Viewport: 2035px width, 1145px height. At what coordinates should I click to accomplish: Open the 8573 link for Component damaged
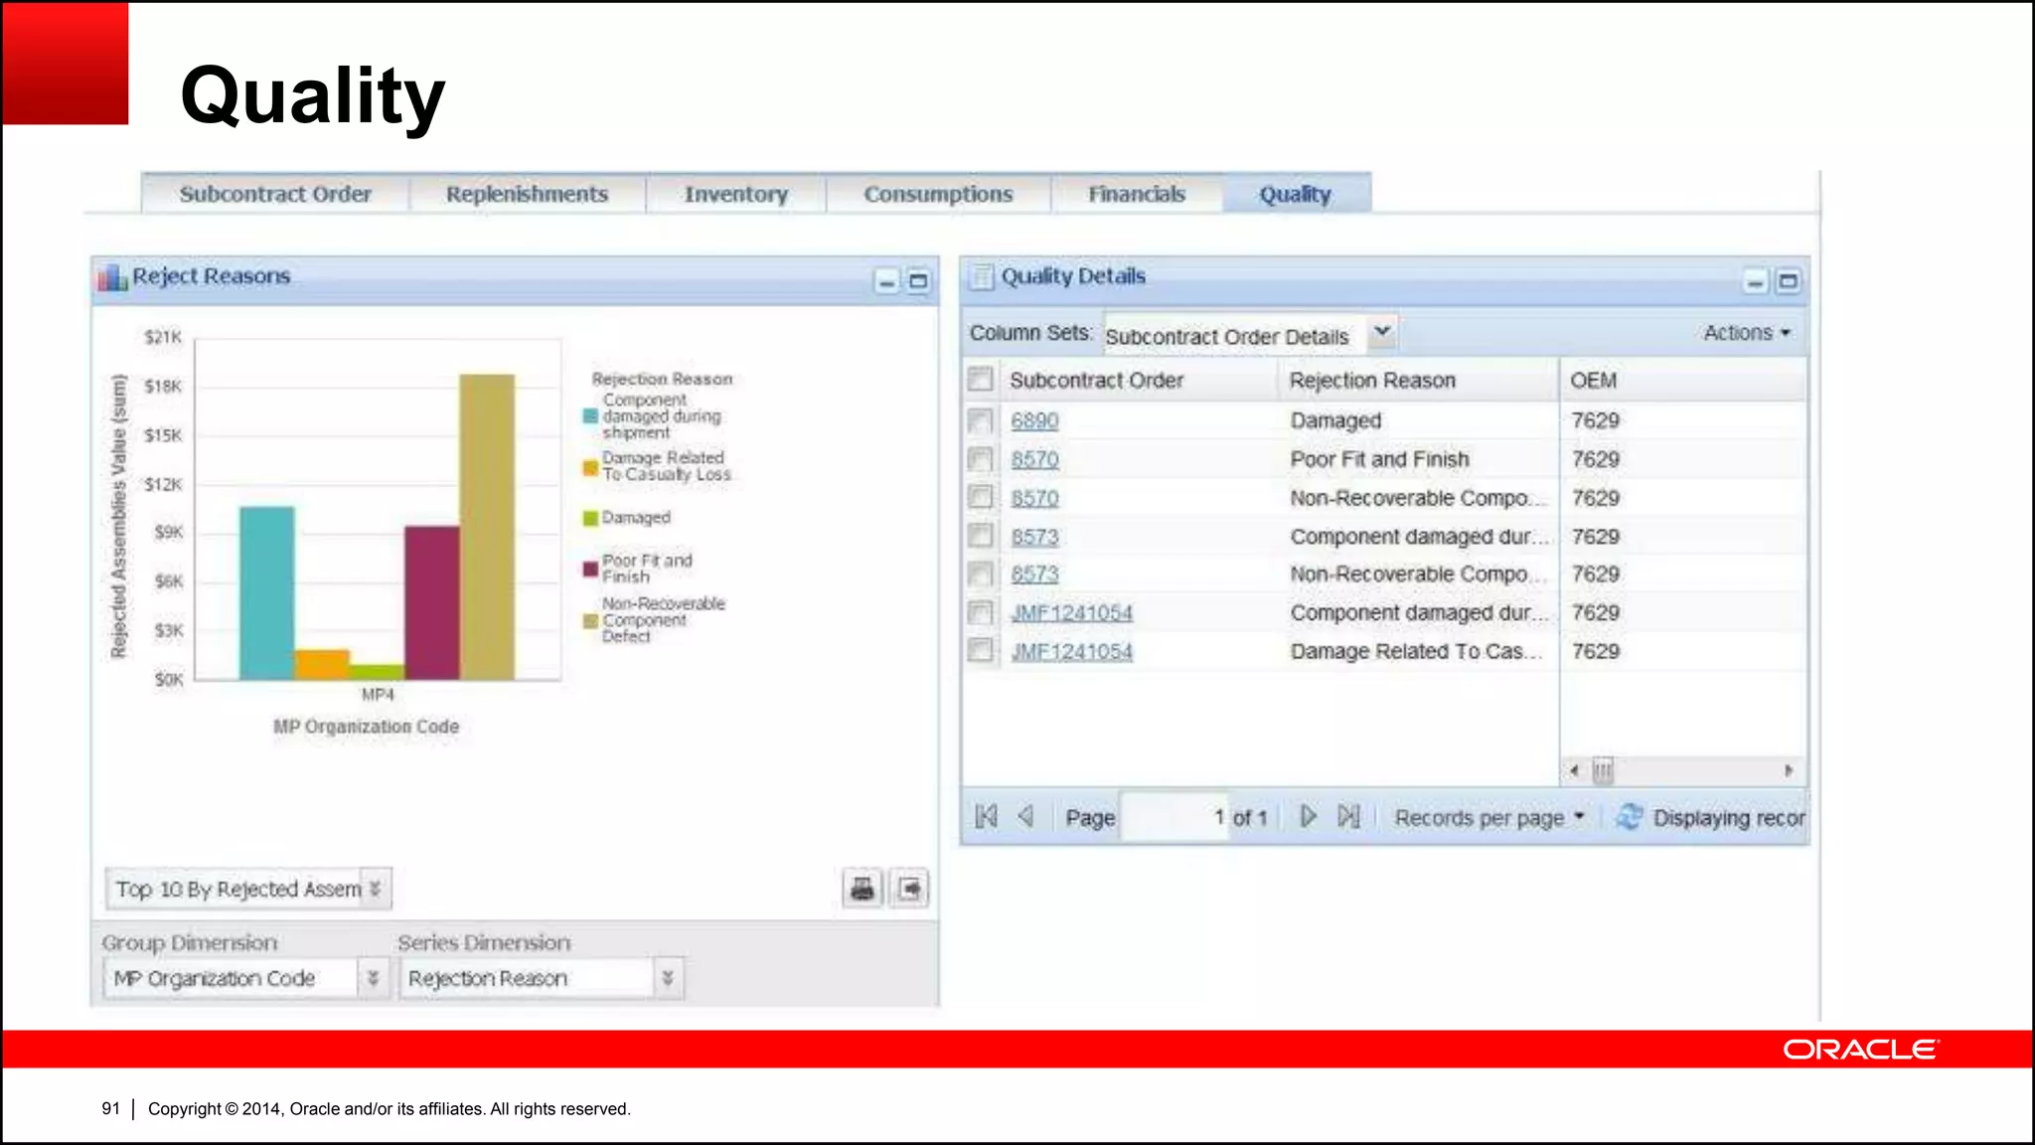tap(1034, 537)
